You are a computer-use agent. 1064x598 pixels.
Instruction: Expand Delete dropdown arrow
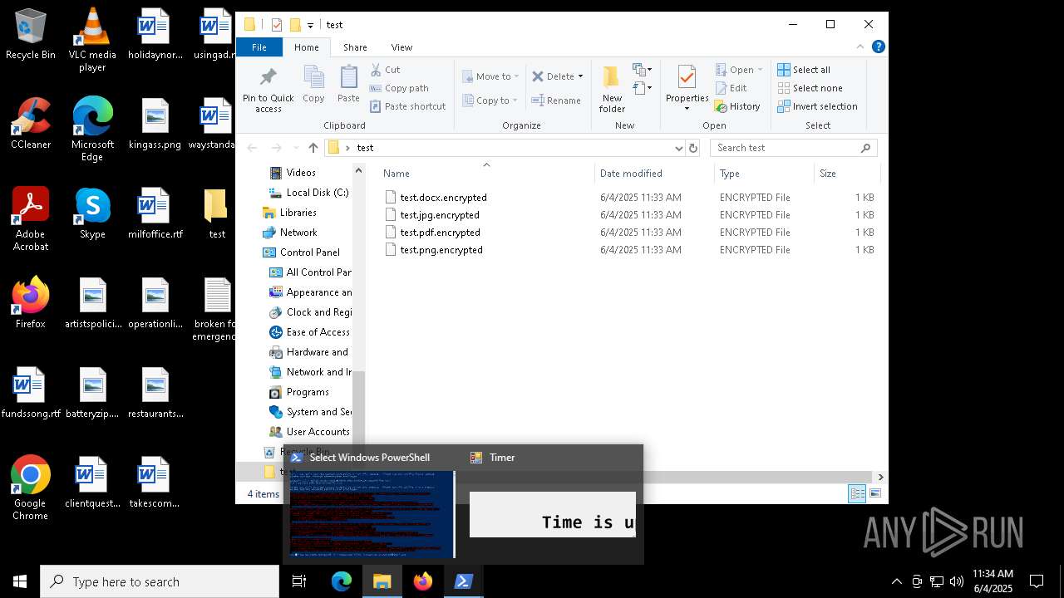[580, 76]
